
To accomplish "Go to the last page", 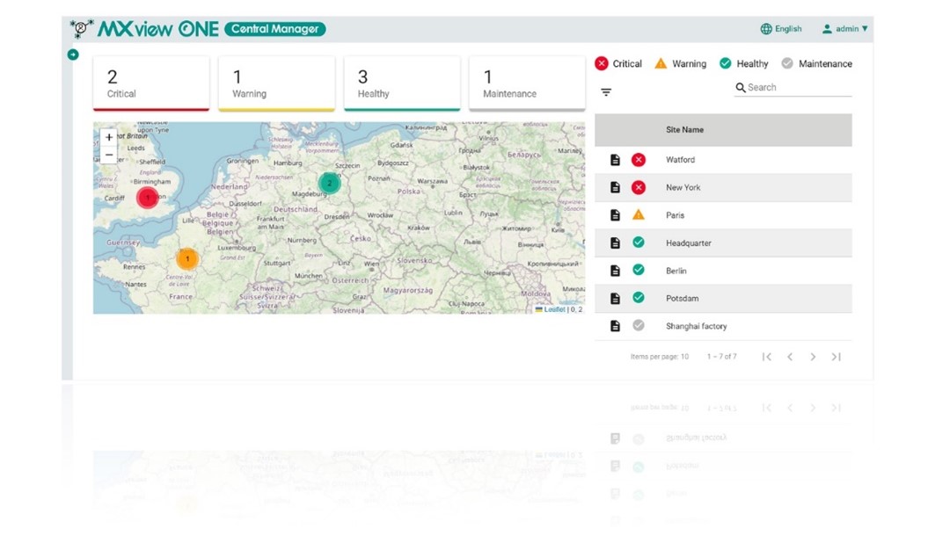I will point(836,357).
